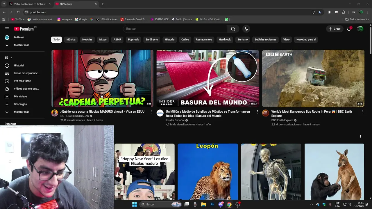Open the BASURA DEL MUNDO video thumbnail

(x=208, y=78)
